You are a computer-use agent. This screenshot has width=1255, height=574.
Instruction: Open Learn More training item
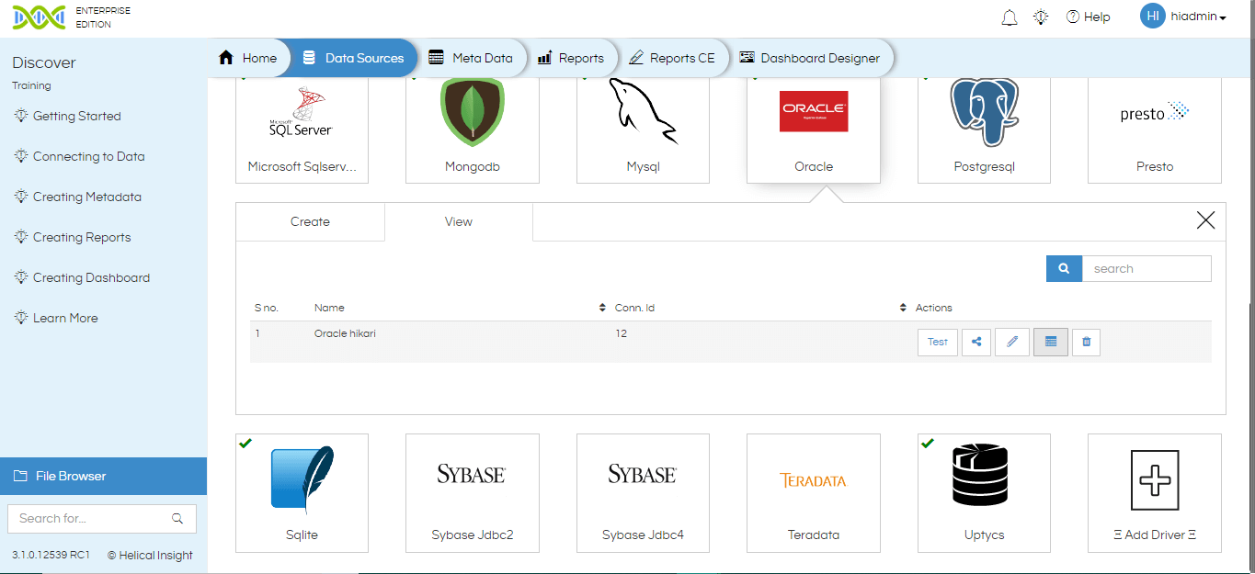[65, 318]
